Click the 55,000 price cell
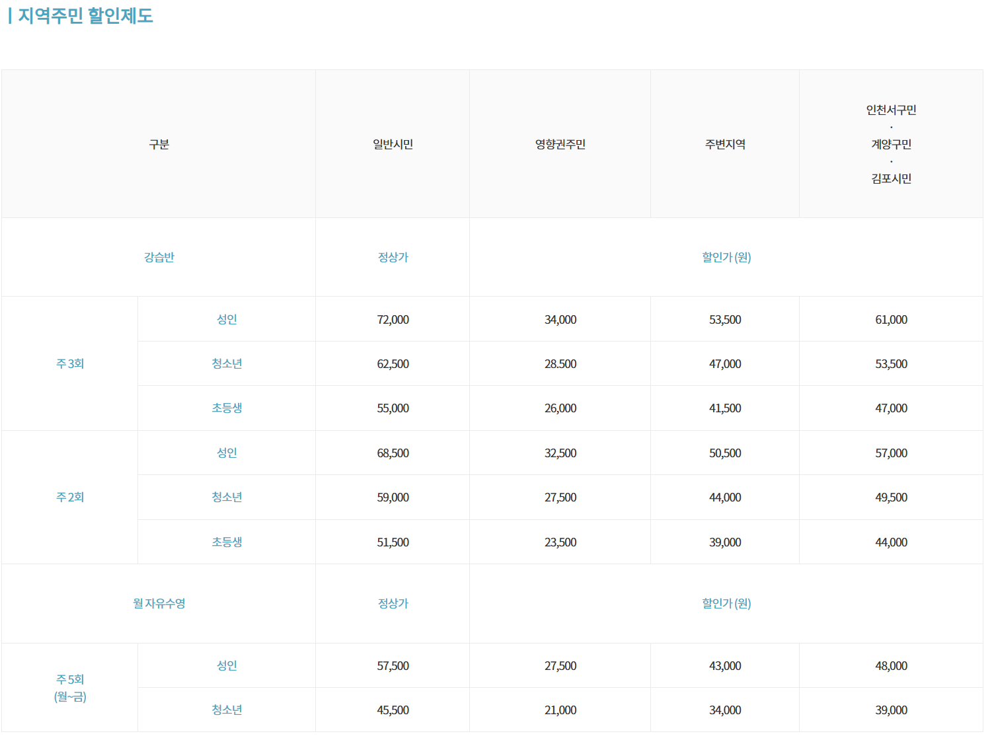 pos(393,408)
